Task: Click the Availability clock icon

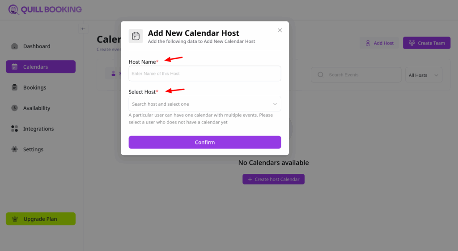Action: click(x=14, y=108)
